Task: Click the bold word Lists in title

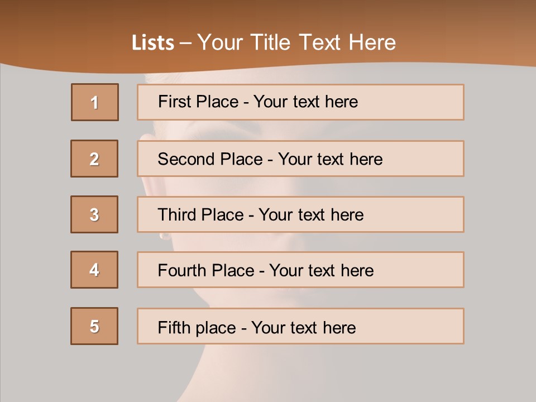Action: pos(153,43)
